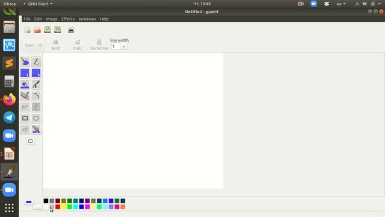This screenshot has width=385, height=217.
Task: Choose the blue freeform selection tool on the left
Action: click(x=25, y=73)
